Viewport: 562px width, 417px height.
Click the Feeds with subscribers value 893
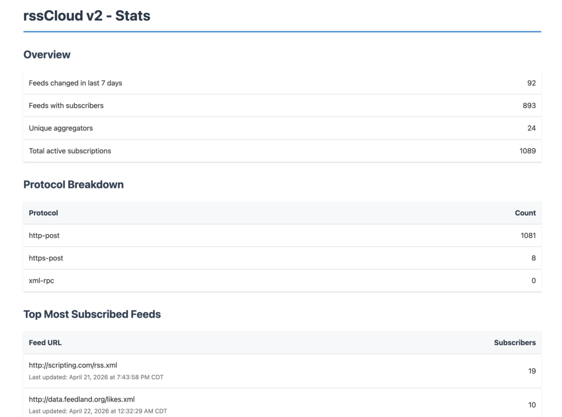(529, 105)
